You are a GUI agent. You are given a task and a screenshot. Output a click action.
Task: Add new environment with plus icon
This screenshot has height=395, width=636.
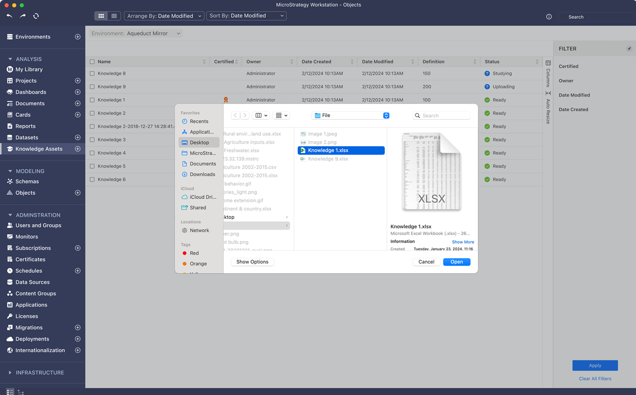pos(78,37)
